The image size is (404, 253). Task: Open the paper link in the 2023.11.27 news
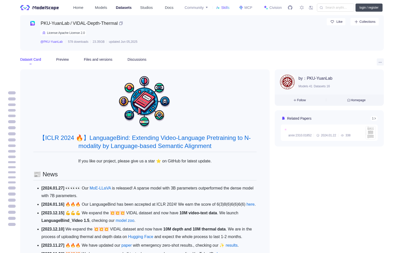127,245
